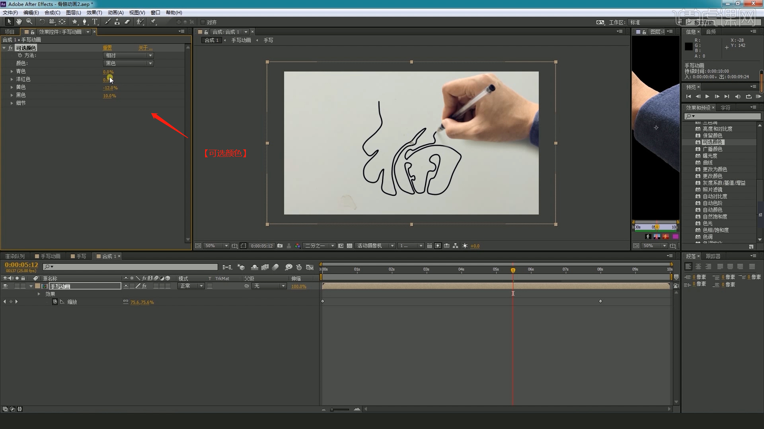This screenshot has height=429, width=764.
Task: Expand 效果 group under 手写动画 layer
Action: tap(39, 294)
